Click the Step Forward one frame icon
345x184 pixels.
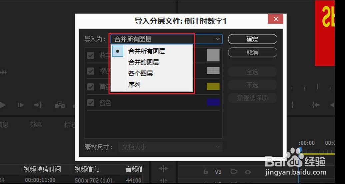[20, 105]
